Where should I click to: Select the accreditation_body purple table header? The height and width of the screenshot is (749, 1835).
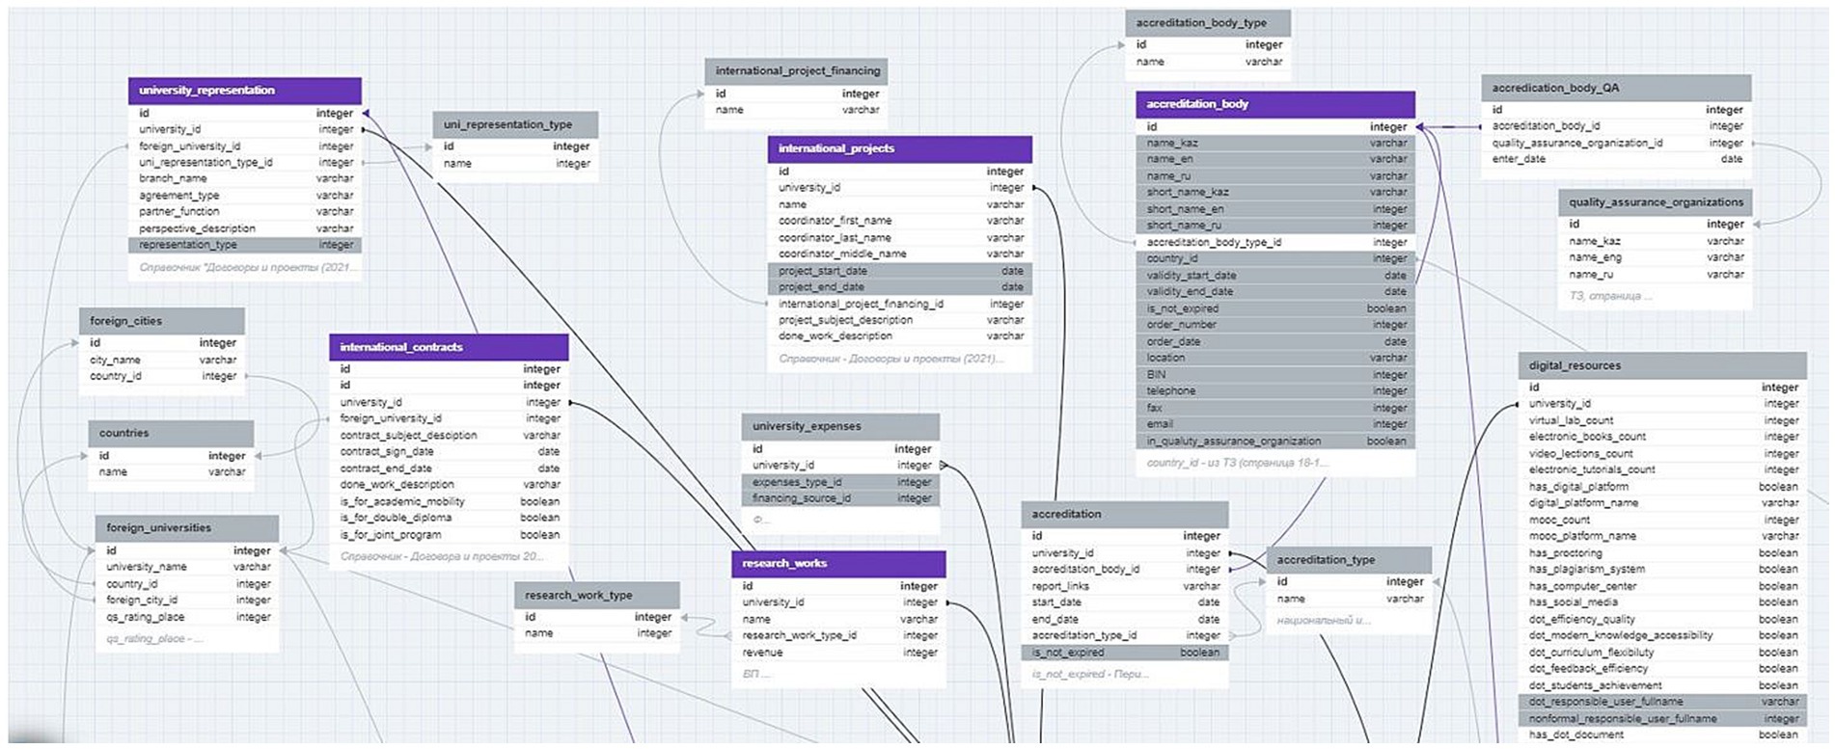point(1275,104)
